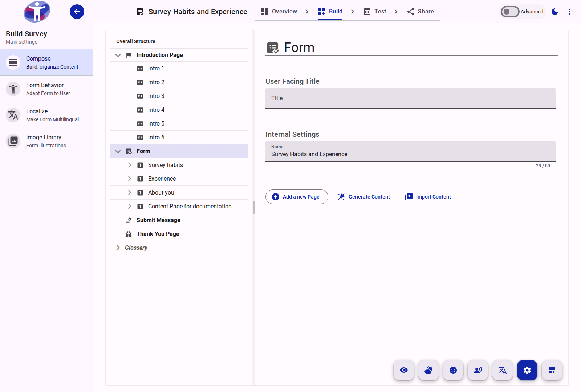Open the Localize section
Image resolution: width=581 pixels, height=392 pixels.
pyautogui.click(x=46, y=115)
